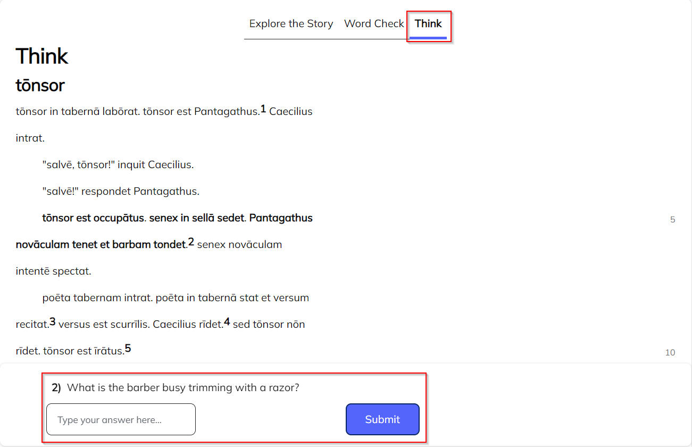Click footnote marker 3 after recitat
The height and width of the screenshot is (447, 692).
click(x=53, y=321)
